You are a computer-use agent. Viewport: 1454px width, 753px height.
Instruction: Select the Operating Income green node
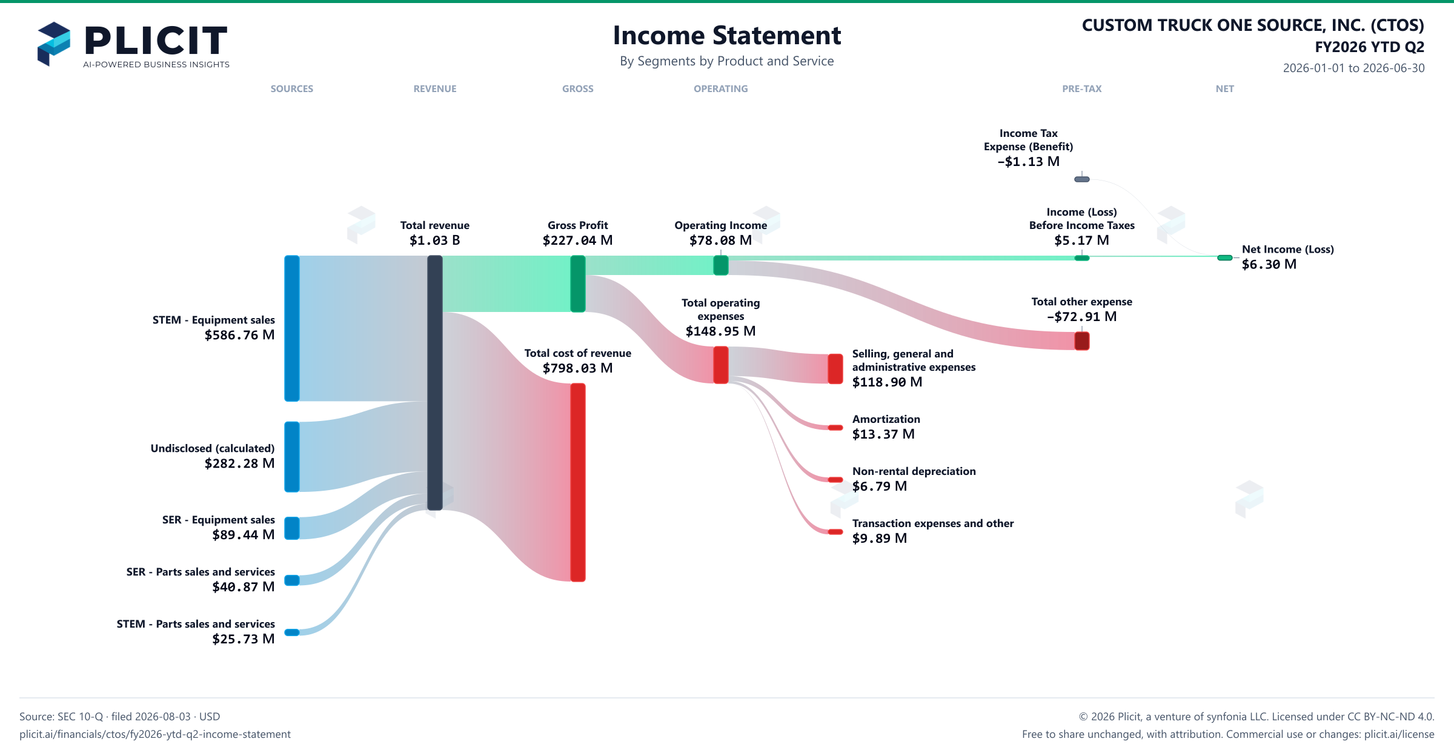click(x=721, y=265)
